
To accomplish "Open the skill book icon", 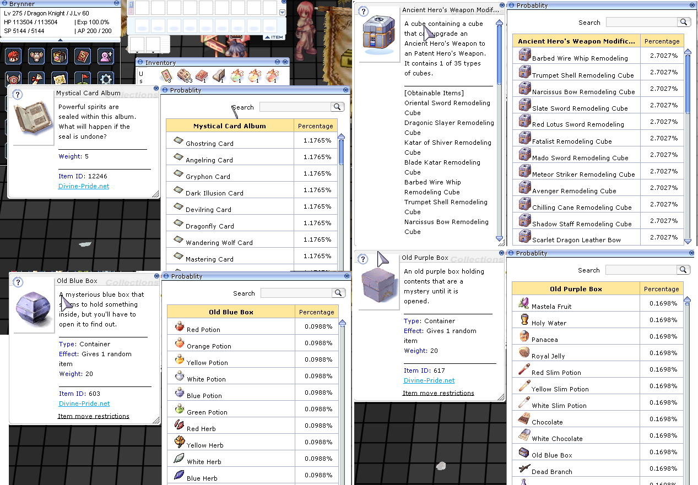I will tap(83, 56).
